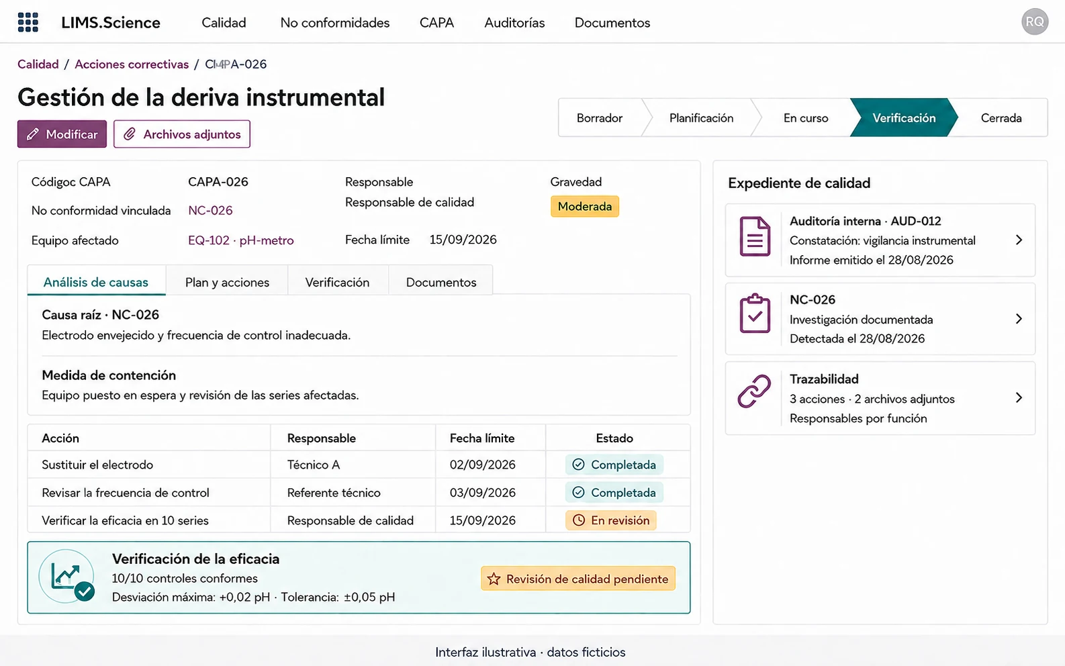This screenshot has width=1065, height=666.
Task: Open the EQ-102 · pH-metro equipment link
Action: [241, 240]
